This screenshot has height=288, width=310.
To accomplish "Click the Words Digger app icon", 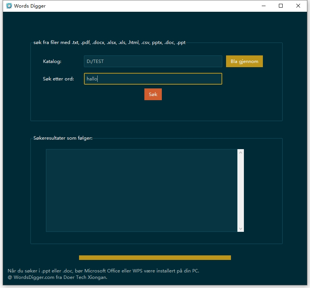I will (9, 6).
